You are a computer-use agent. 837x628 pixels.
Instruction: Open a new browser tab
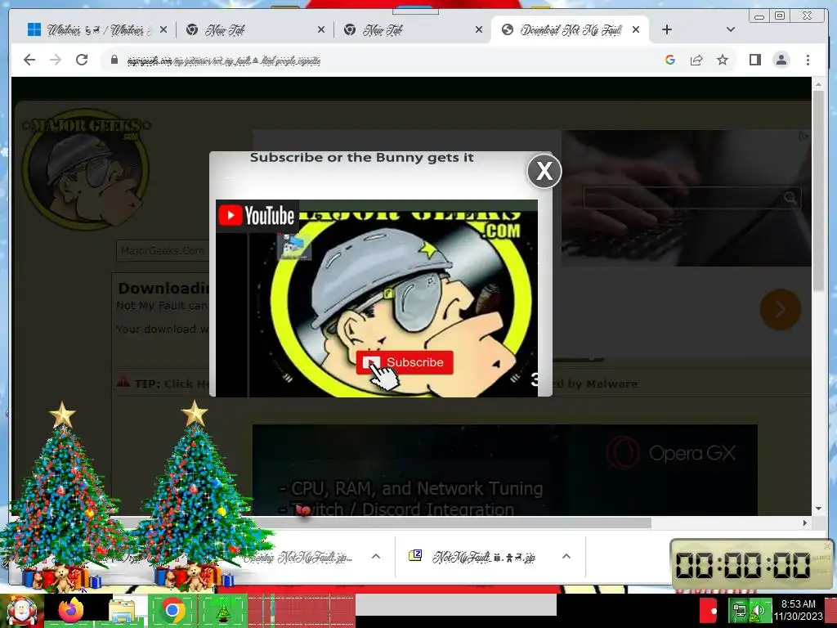pyautogui.click(x=667, y=29)
